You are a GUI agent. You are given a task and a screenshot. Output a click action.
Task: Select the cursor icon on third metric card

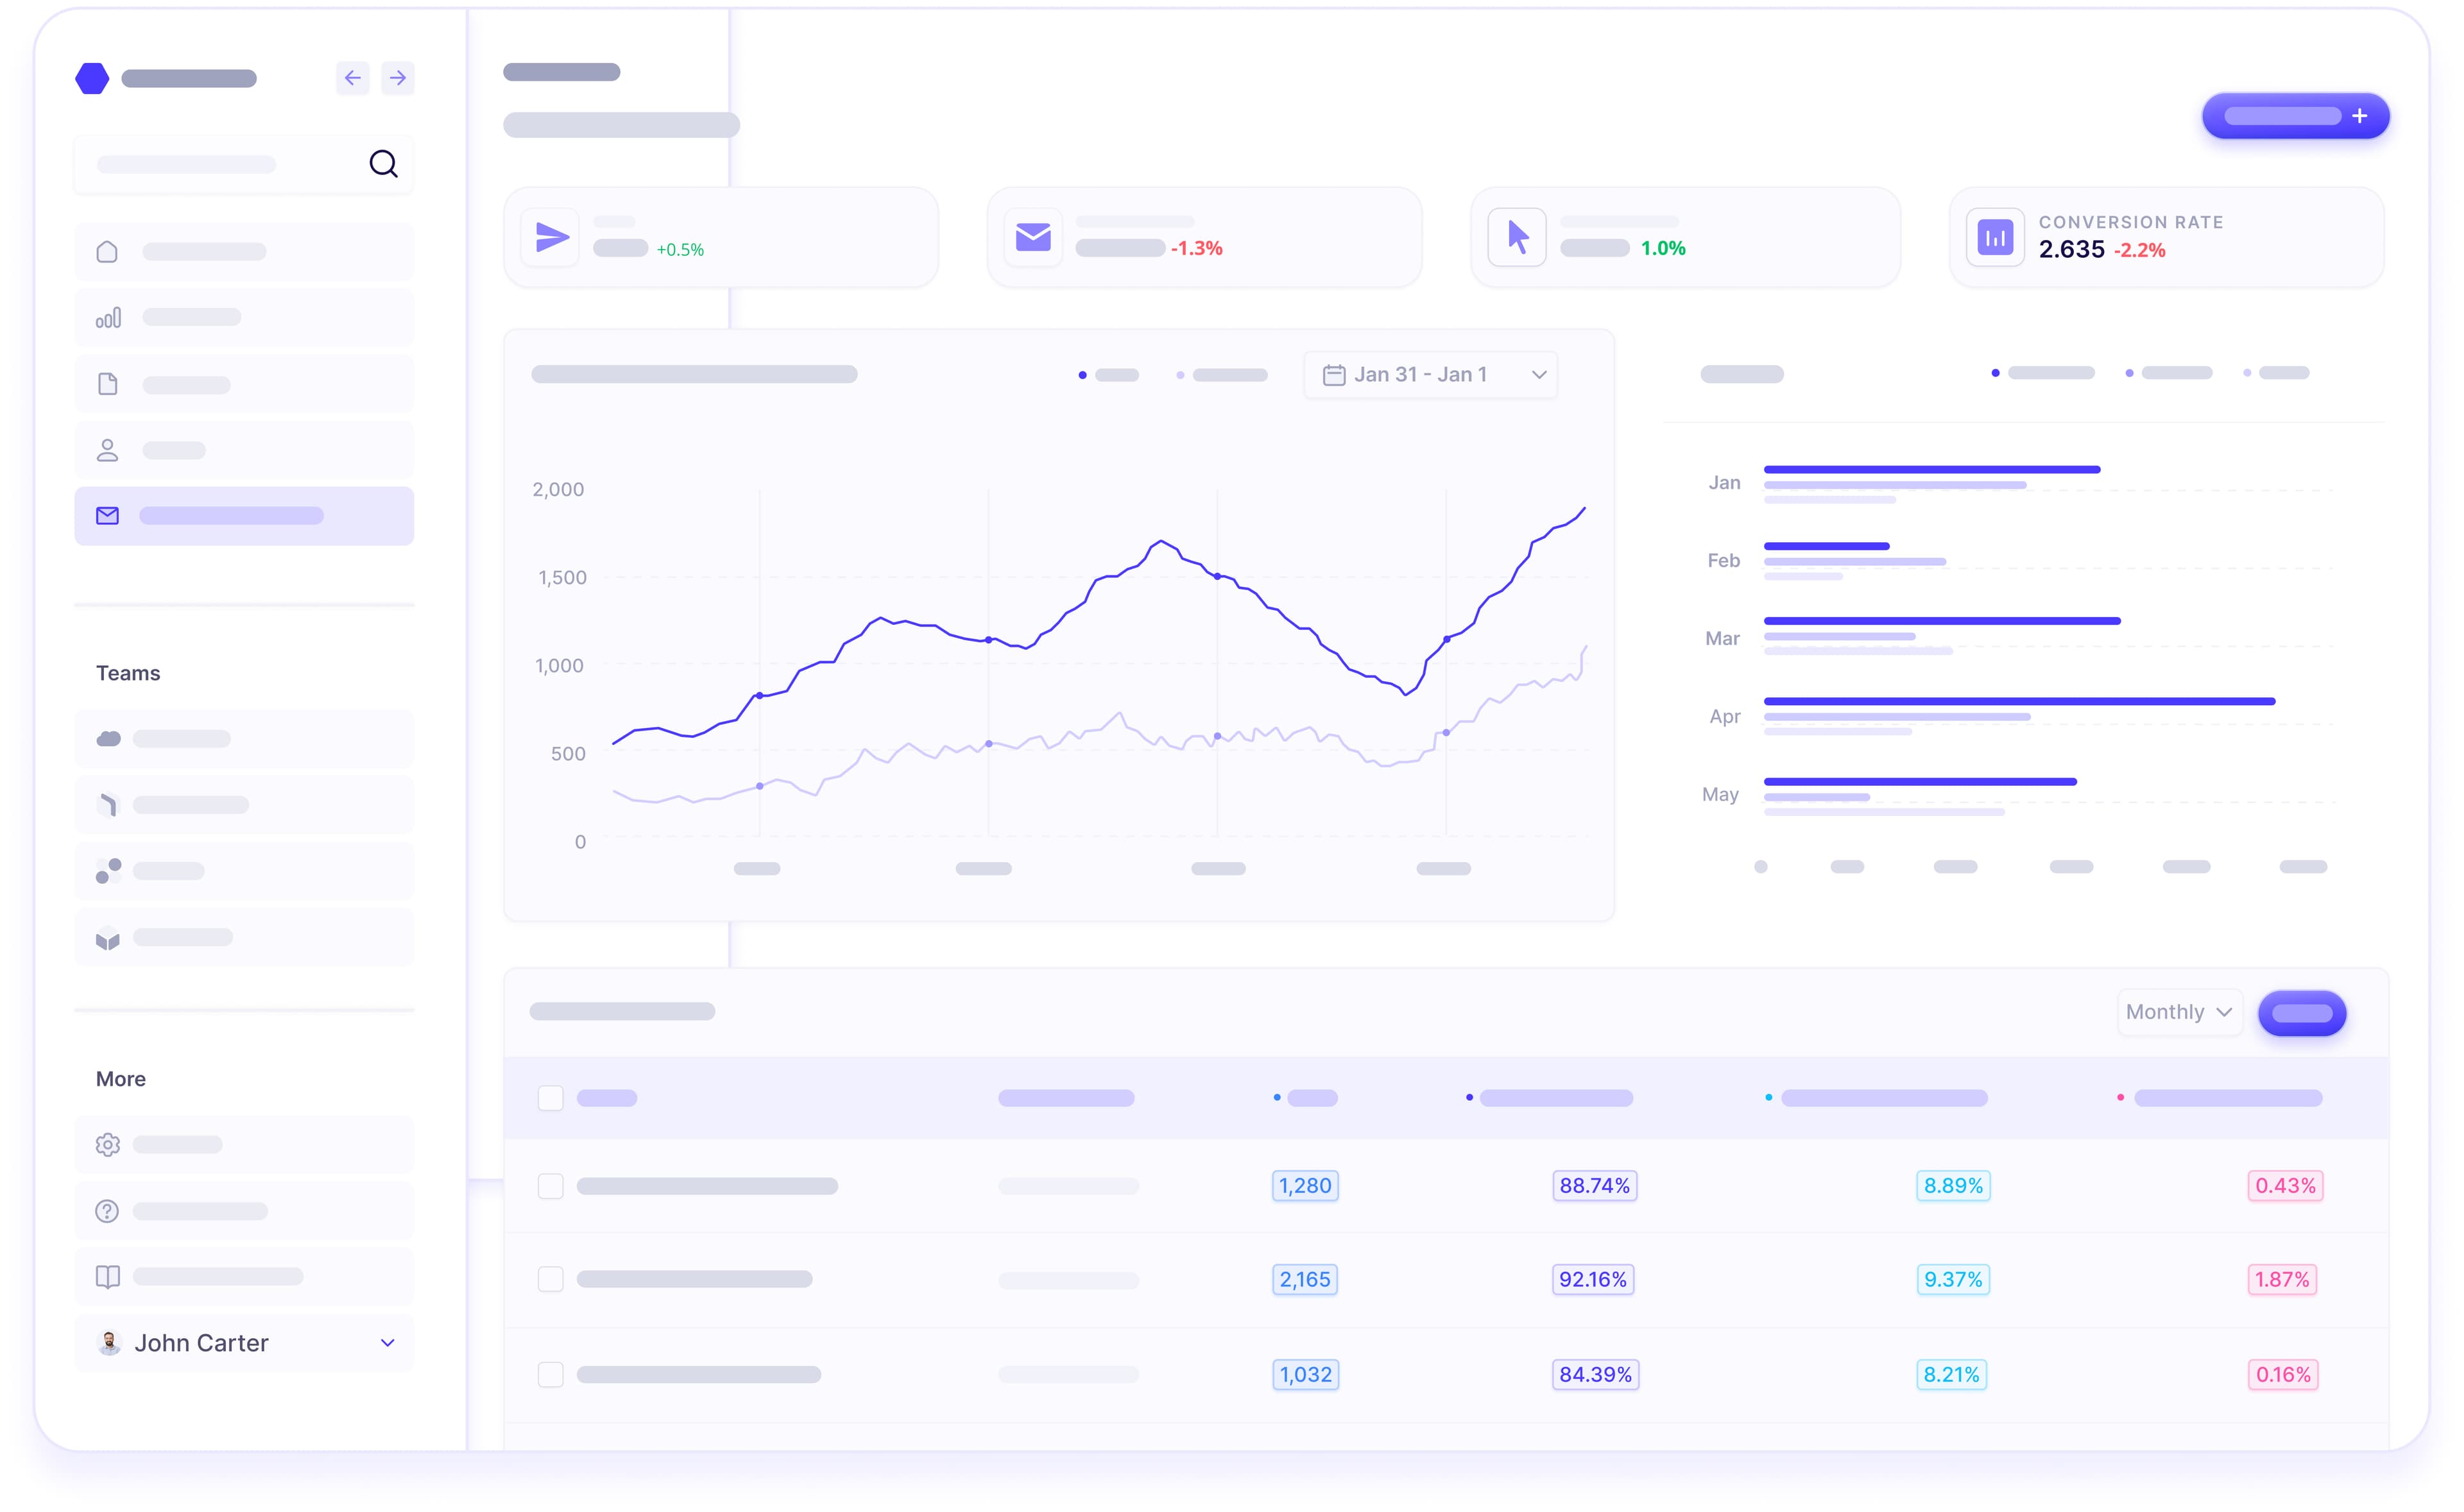(x=1516, y=236)
